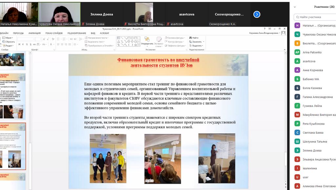Click the clear formatting eraser icon
The width and height of the screenshot is (336, 190).
click(53, 39)
